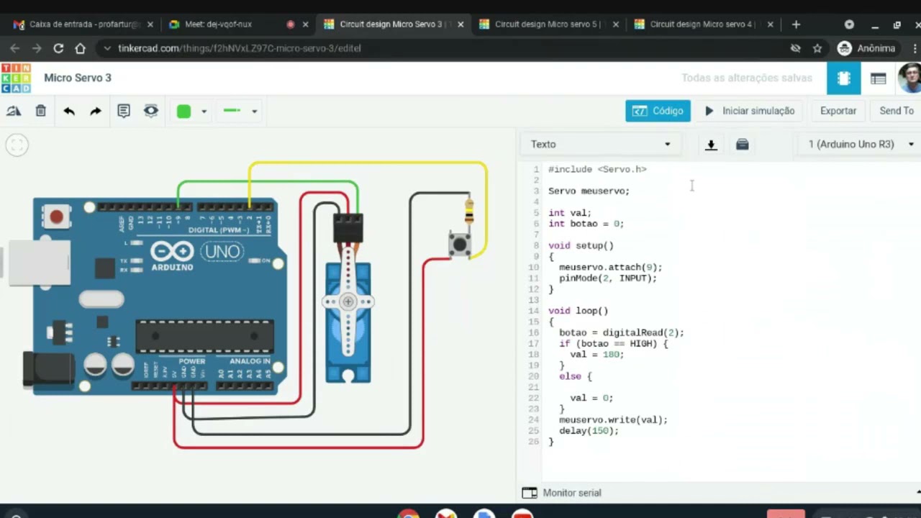
Task: Open the wire type dropdown
Action: pyautogui.click(x=240, y=111)
